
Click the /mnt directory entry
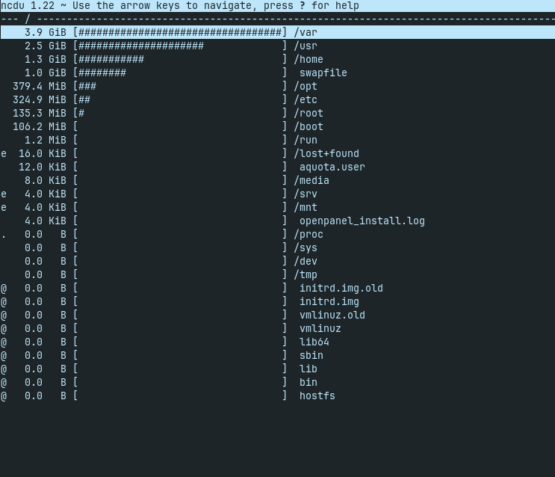point(278,207)
